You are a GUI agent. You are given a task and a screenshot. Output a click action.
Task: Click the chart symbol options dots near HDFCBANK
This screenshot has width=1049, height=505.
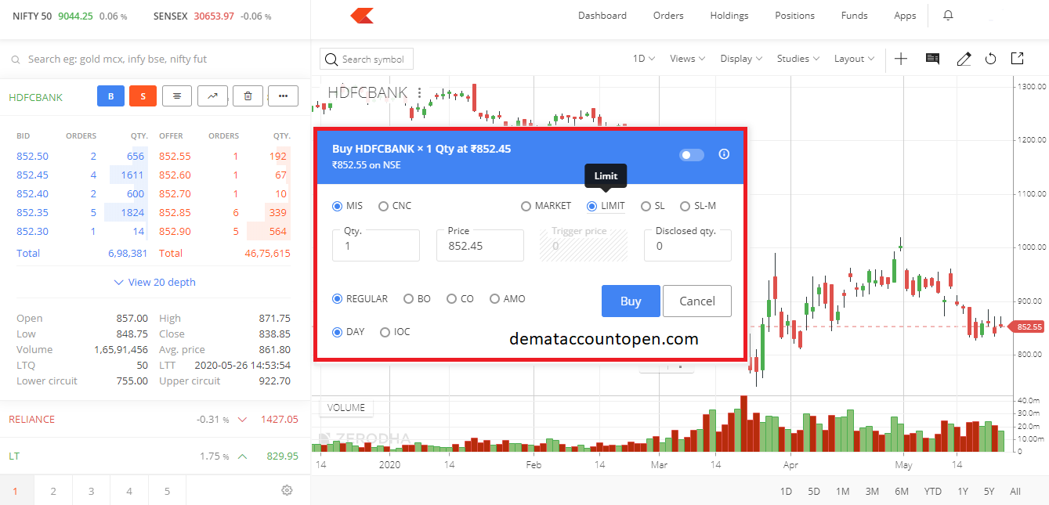[x=420, y=92]
